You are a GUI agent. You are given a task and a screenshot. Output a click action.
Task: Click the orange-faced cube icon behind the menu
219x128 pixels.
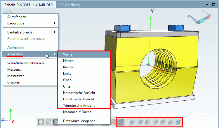click(x=113, y=122)
